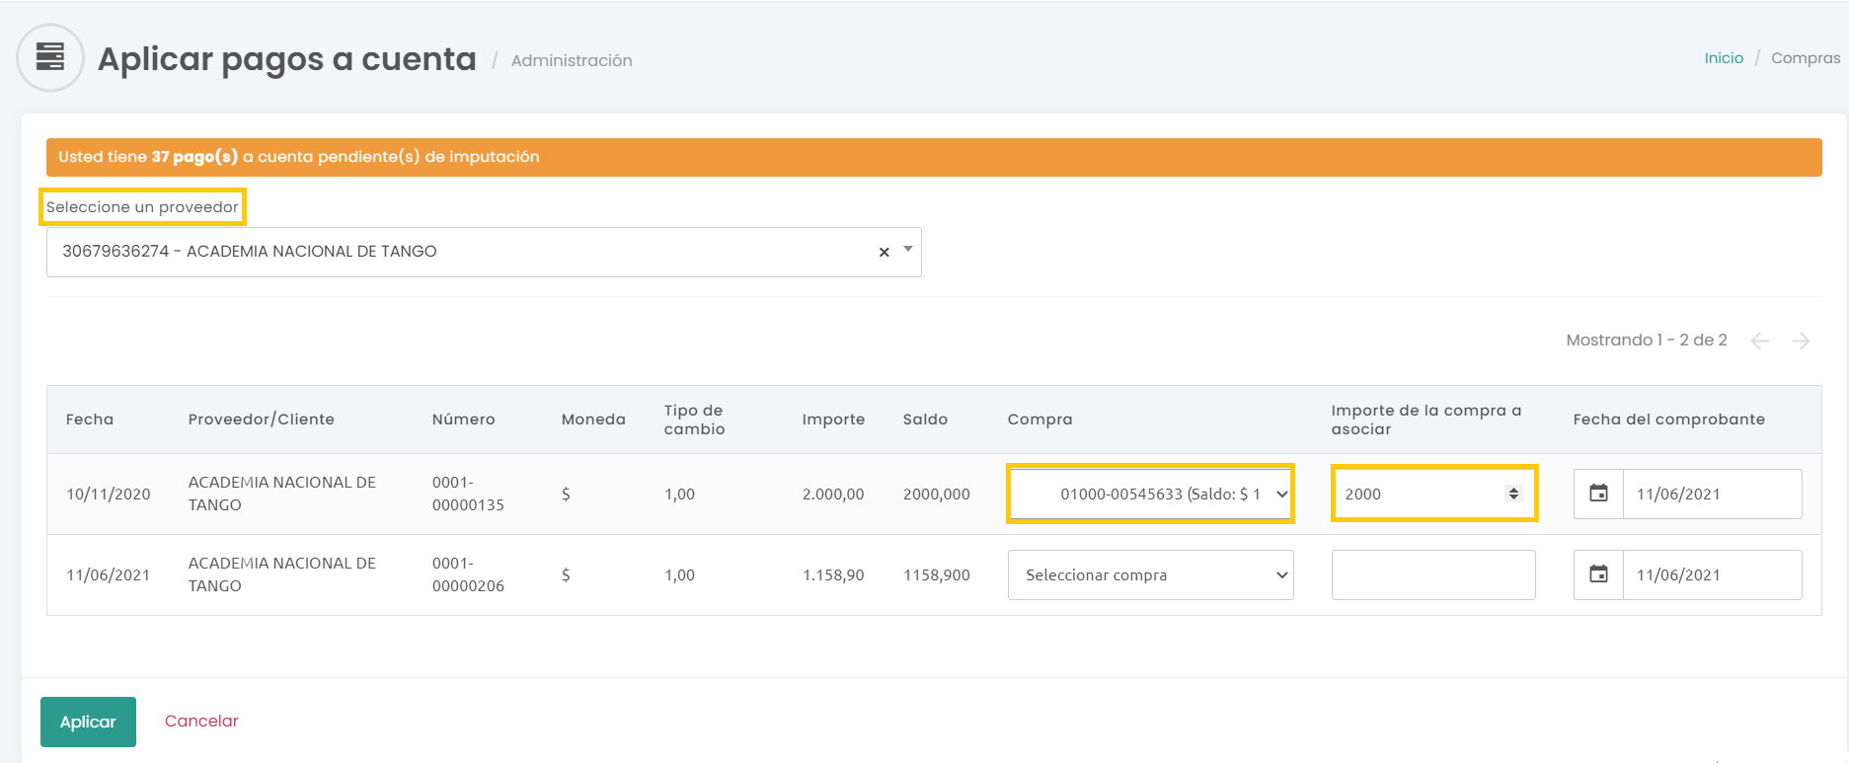
Task: Click the Importe de la compra a asociar header
Action: 1426,420
